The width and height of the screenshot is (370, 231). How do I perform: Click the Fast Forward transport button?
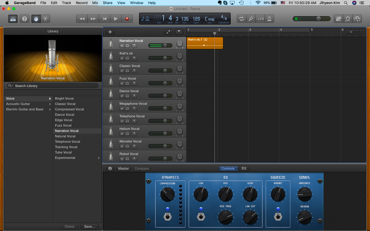click(93, 19)
